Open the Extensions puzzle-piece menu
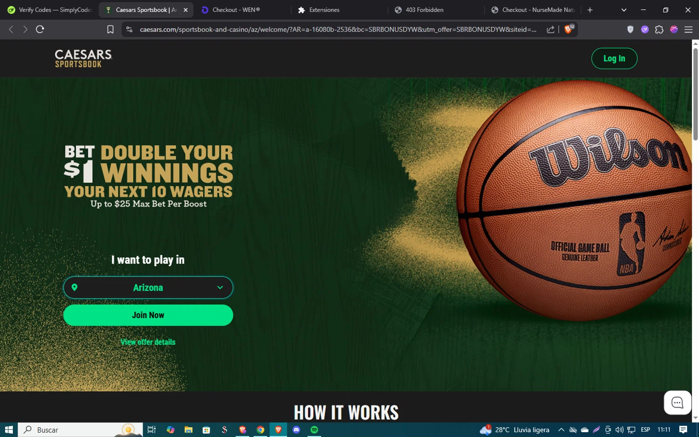 click(659, 29)
